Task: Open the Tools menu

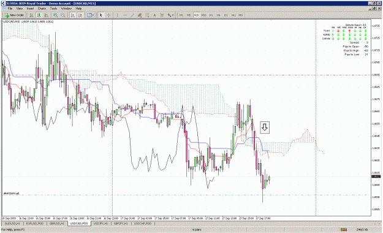Action: pyautogui.click(x=53, y=9)
